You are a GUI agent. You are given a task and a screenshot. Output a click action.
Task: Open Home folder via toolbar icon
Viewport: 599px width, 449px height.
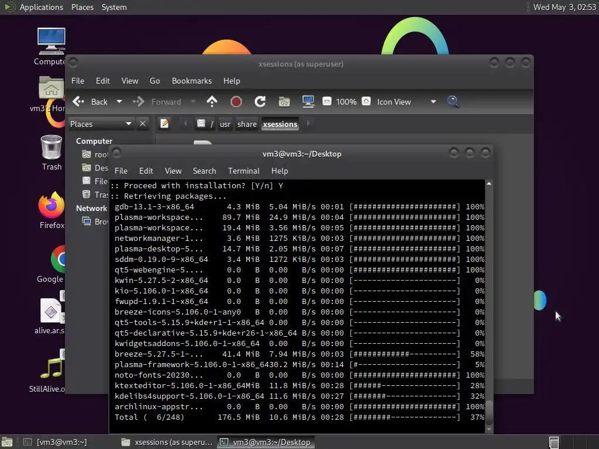(x=284, y=102)
